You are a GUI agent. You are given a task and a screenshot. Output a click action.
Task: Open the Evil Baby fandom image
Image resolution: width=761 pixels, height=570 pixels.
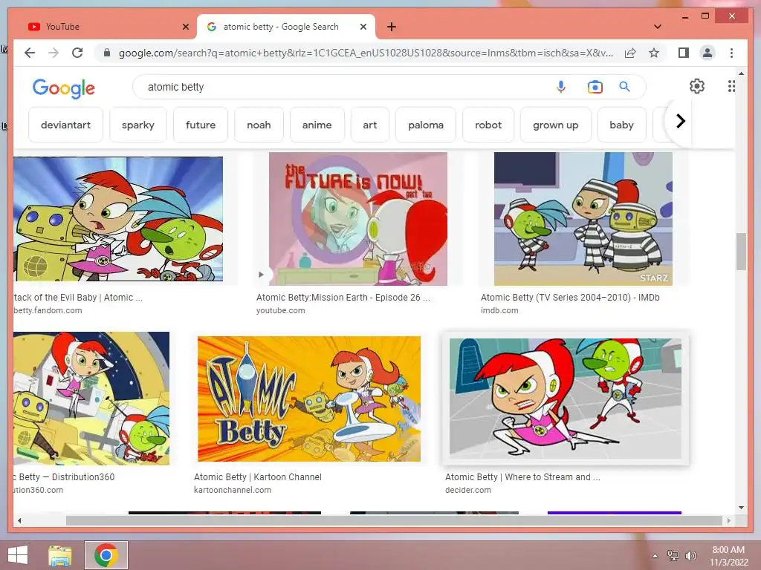tap(118, 219)
